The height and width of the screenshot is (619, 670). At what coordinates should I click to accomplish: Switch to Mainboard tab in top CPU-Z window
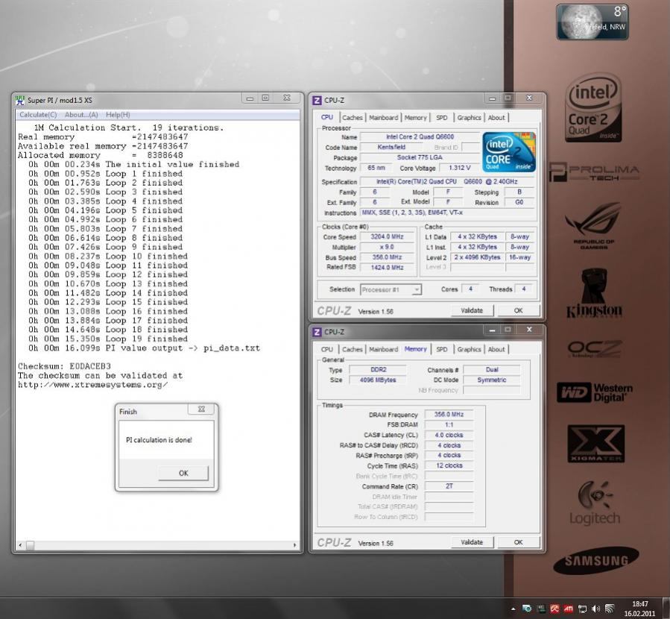tap(383, 118)
